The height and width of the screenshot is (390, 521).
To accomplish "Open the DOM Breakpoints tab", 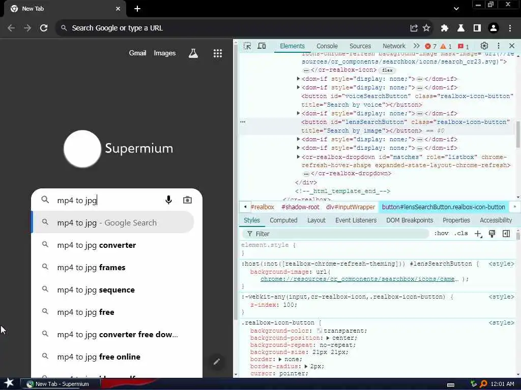I will click(410, 220).
